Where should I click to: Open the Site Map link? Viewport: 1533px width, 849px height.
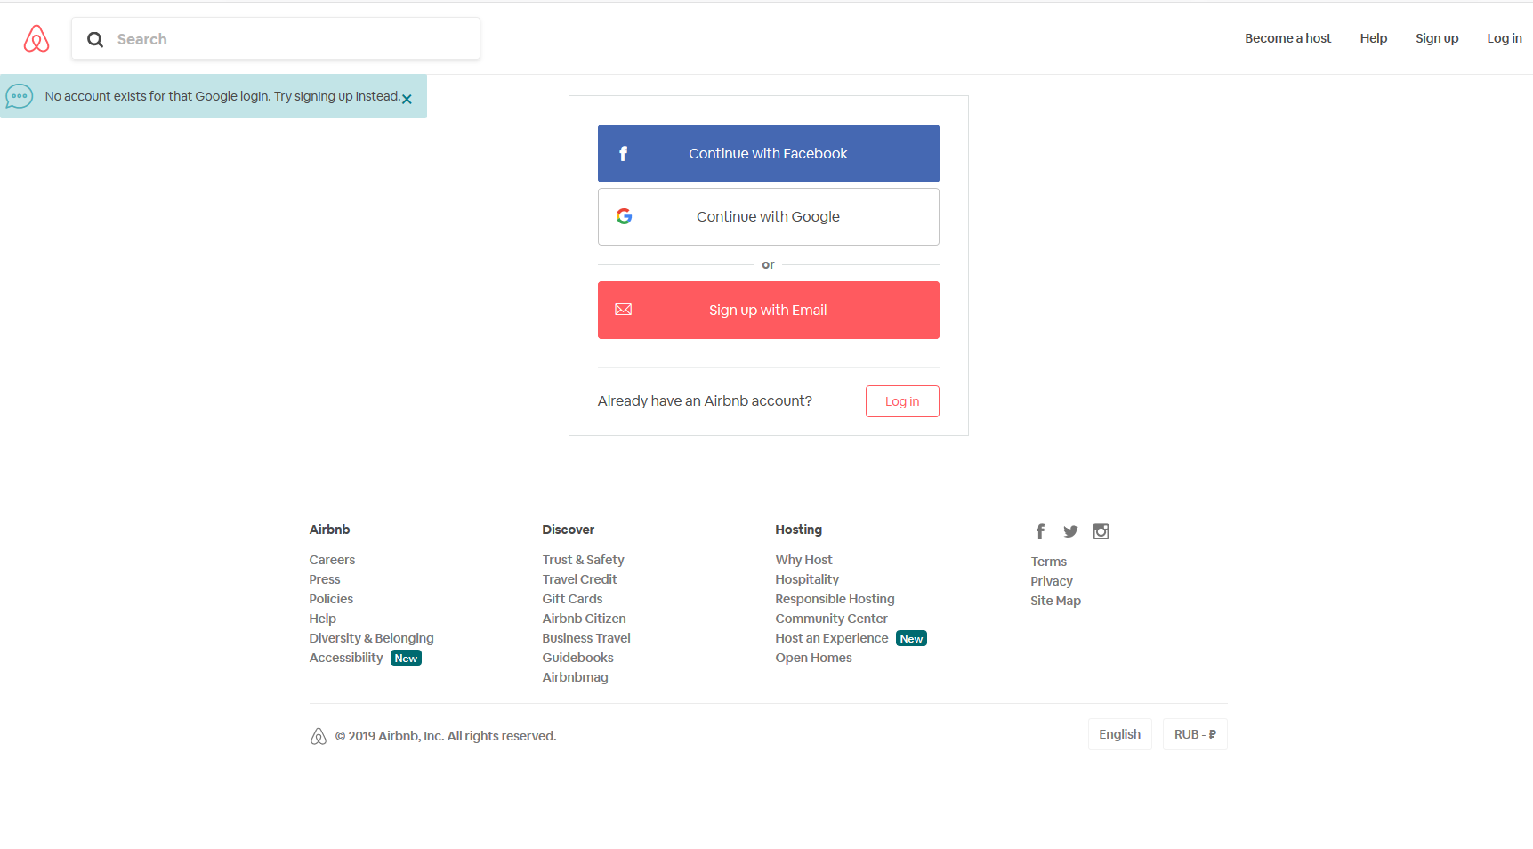1056,601
